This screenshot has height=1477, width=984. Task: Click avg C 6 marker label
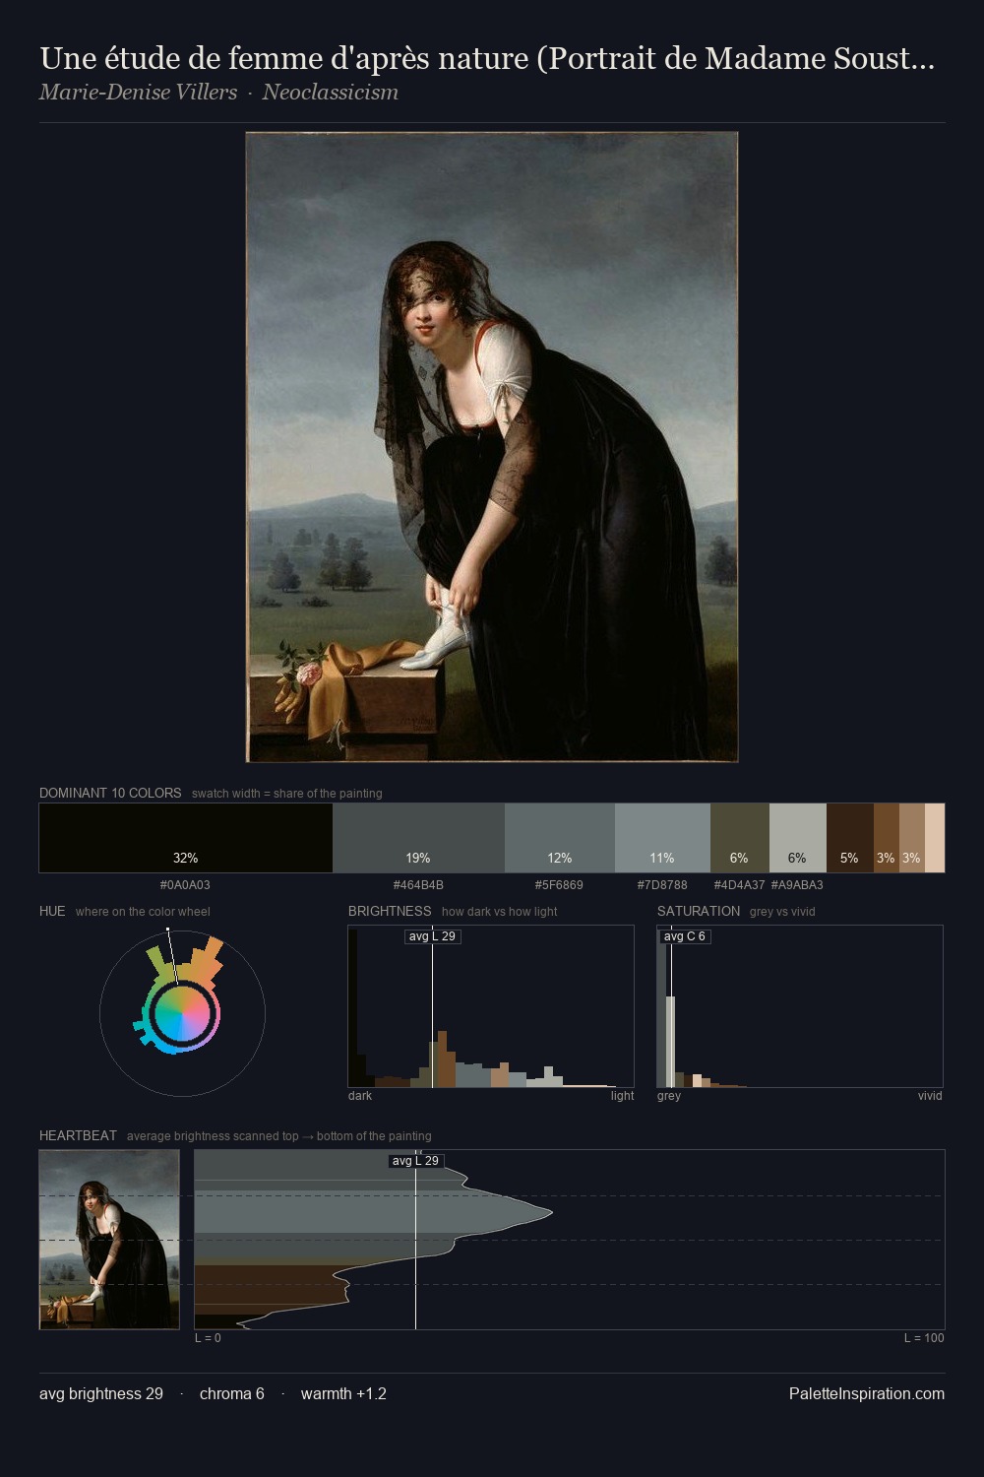(685, 936)
